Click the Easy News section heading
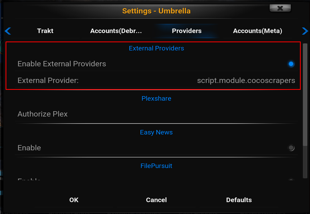This screenshot has height=214, width=310. pyautogui.click(x=156, y=132)
